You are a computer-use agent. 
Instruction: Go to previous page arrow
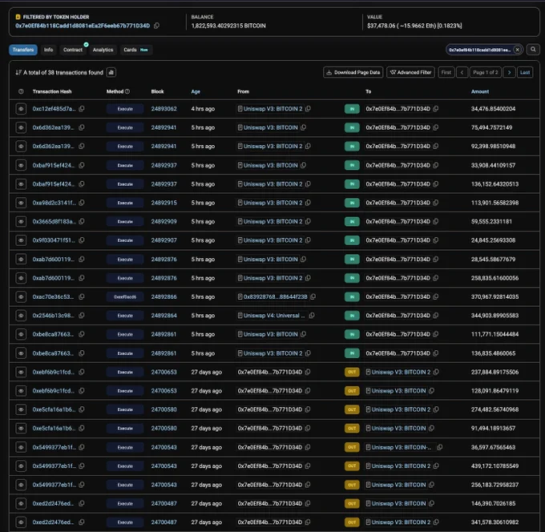point(462,72)
